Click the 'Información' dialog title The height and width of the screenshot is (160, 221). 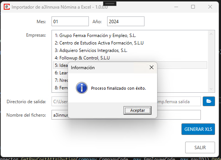point(83,68)
